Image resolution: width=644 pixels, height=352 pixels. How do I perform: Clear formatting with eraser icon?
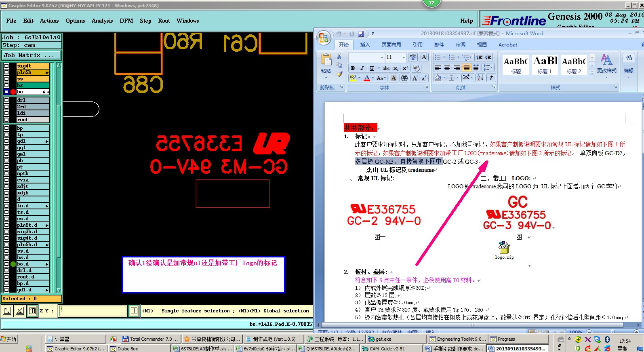416,68
